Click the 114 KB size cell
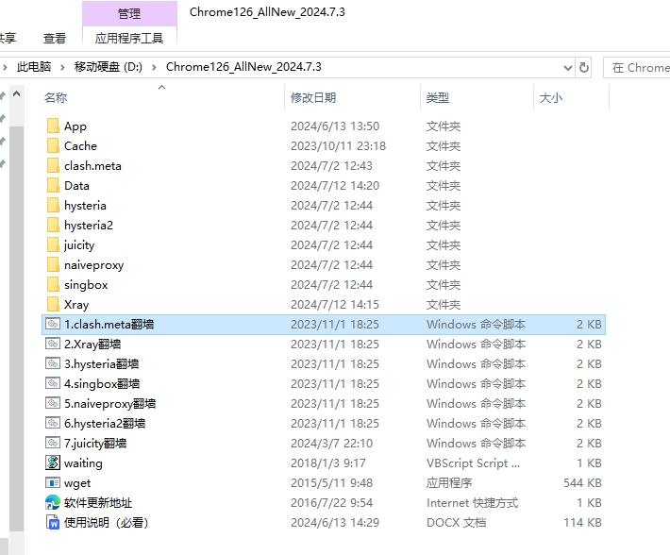The height and width of the screenshot is (555, 670). click(582, 523)
